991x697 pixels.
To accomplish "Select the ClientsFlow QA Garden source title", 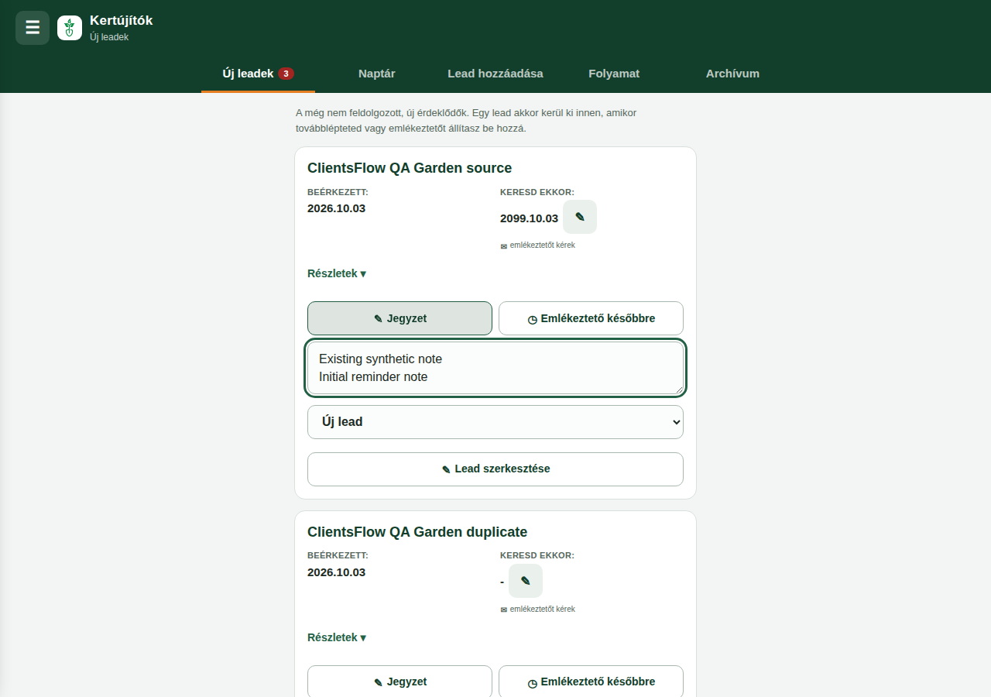I will [410, 168].
